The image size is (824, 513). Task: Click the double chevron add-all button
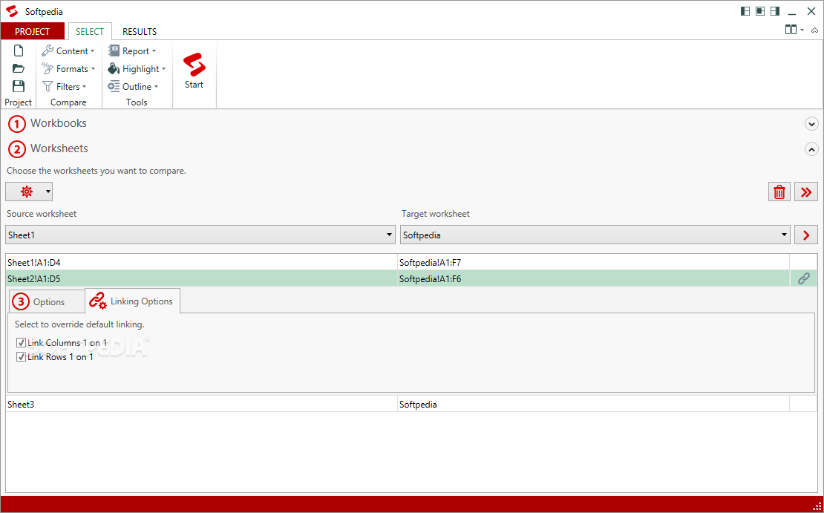click(806, 192)
